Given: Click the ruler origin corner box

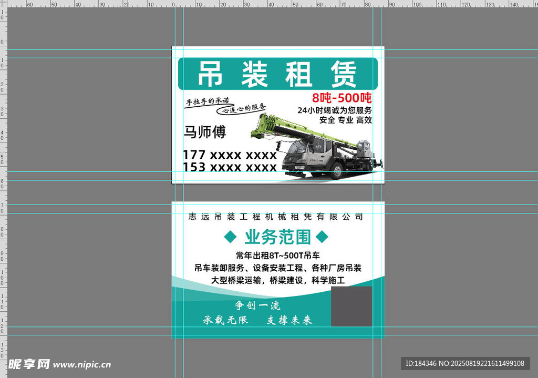Looking at the screenshot, I should [x=3, y=3].
